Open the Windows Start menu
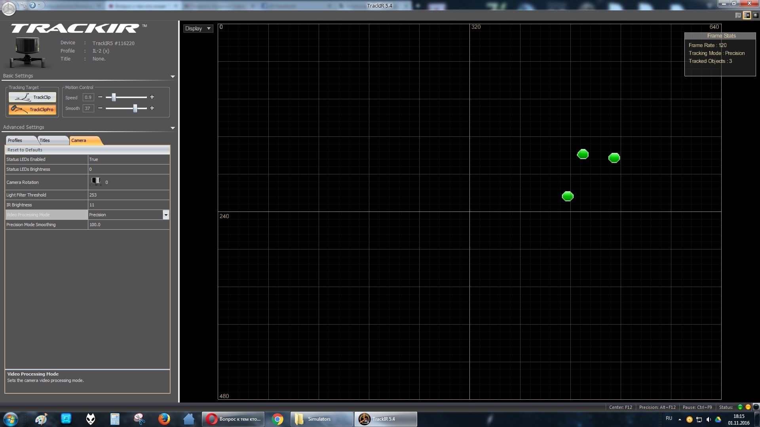760x427 pixels. point(11,419)
